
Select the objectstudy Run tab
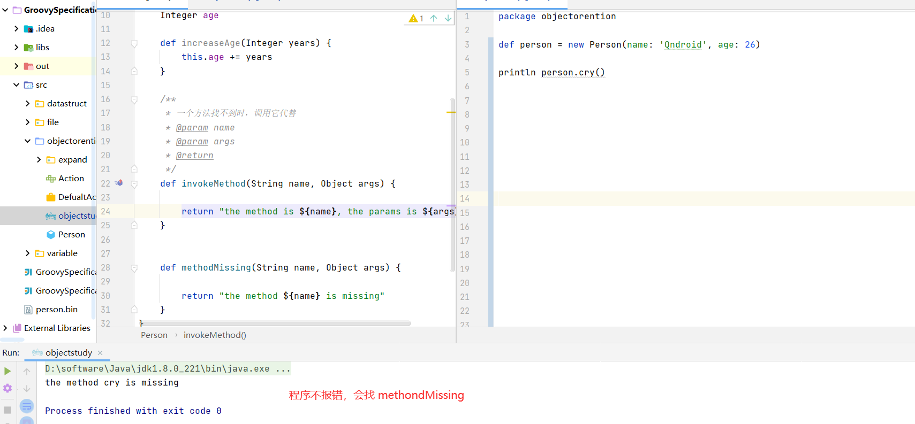(x=68, y=352)
